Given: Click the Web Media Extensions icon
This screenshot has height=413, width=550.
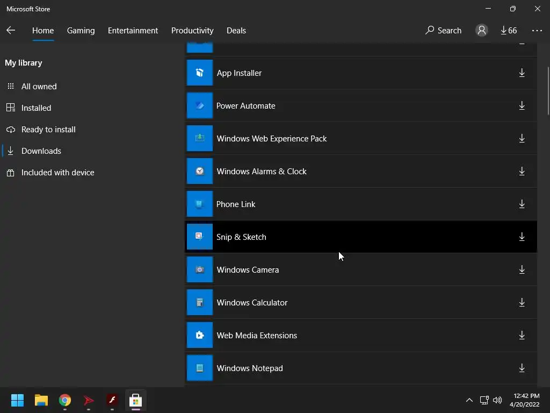Looking at the screenshot, I should [x=200, y=335].
